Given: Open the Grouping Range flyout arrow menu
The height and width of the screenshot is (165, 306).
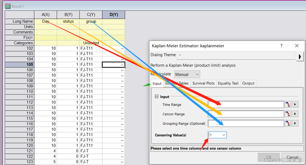Looking at the screenshot, I should coord(295,123).
